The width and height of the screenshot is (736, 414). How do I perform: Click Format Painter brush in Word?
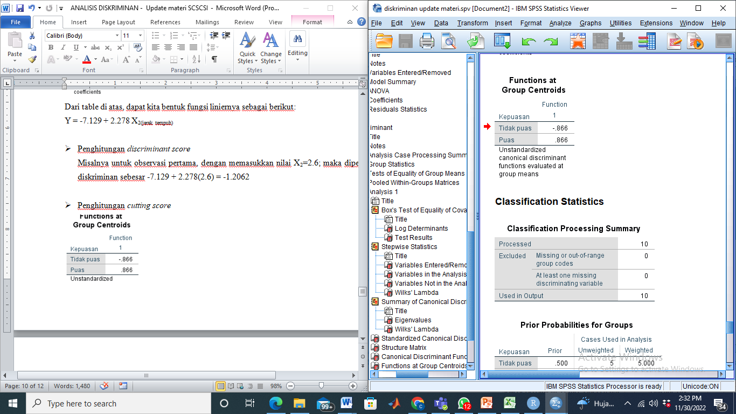coord(32,59)
